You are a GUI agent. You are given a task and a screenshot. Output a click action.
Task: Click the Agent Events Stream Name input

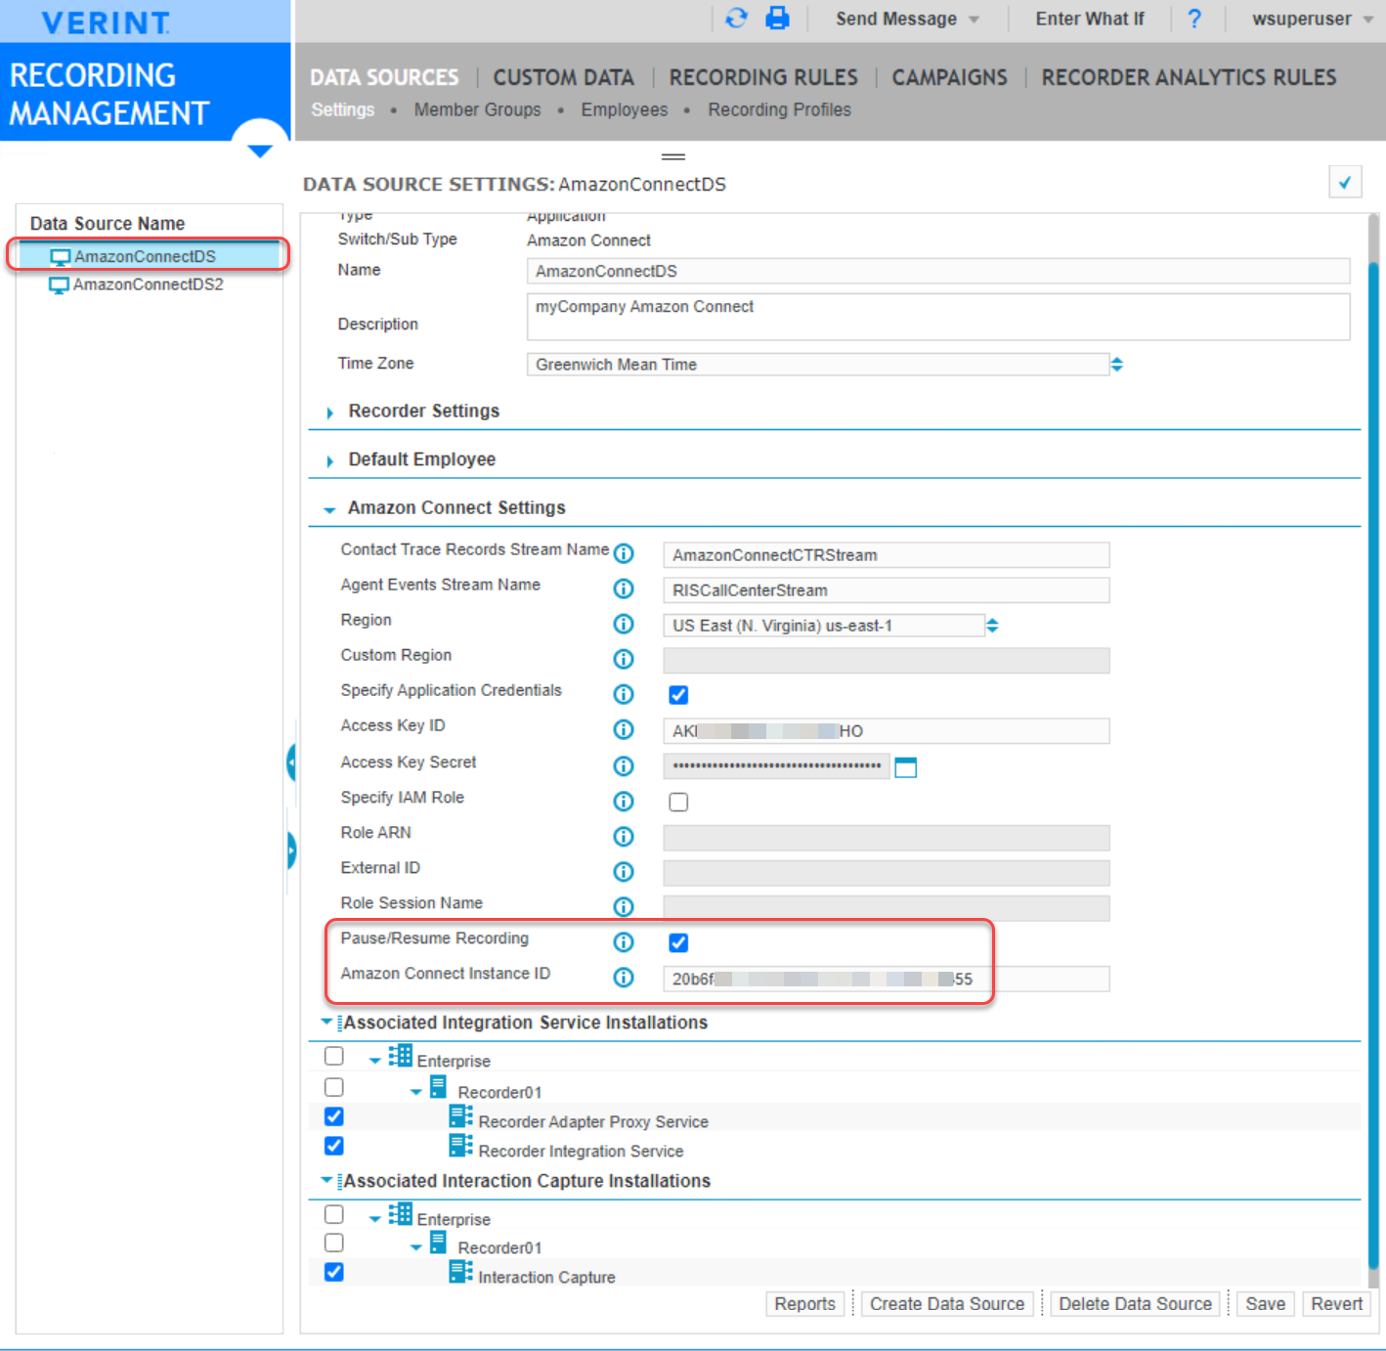tap(886, 589)
